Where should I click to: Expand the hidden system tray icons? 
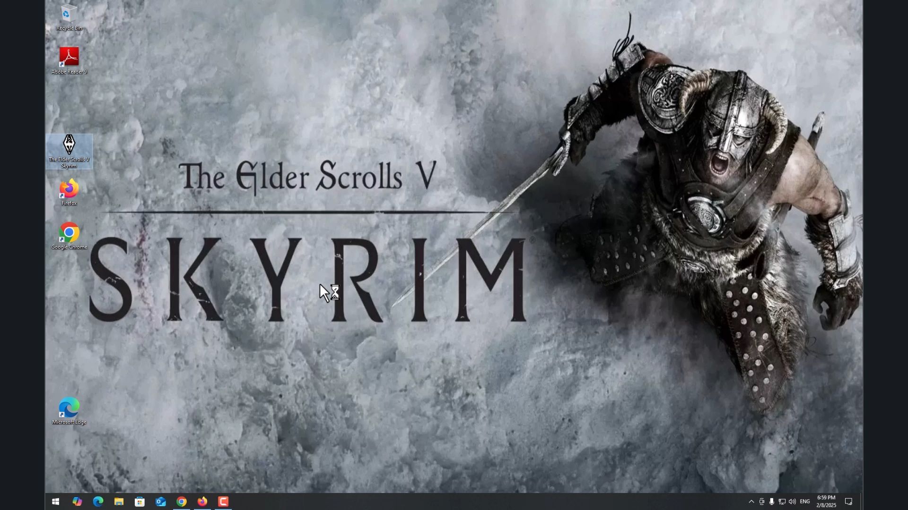click(x=751, y=501)
